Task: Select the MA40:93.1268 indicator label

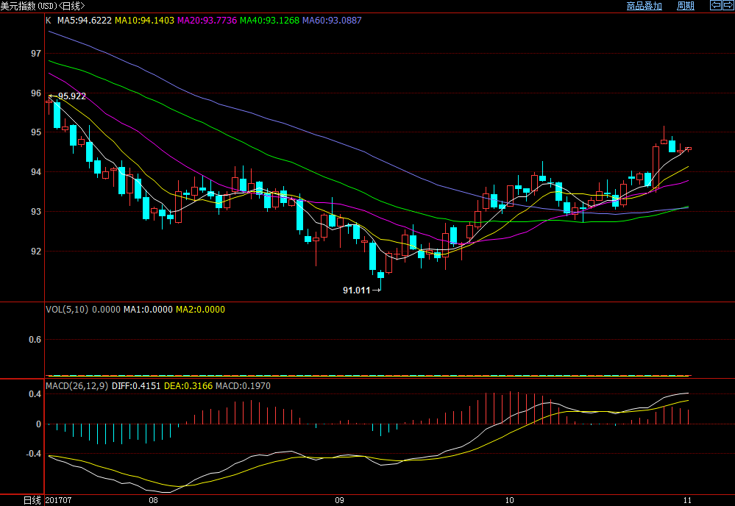Action: 269,20
